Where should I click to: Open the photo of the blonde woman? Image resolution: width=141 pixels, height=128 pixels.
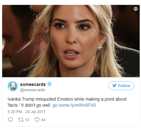click(x=71, y=41)
